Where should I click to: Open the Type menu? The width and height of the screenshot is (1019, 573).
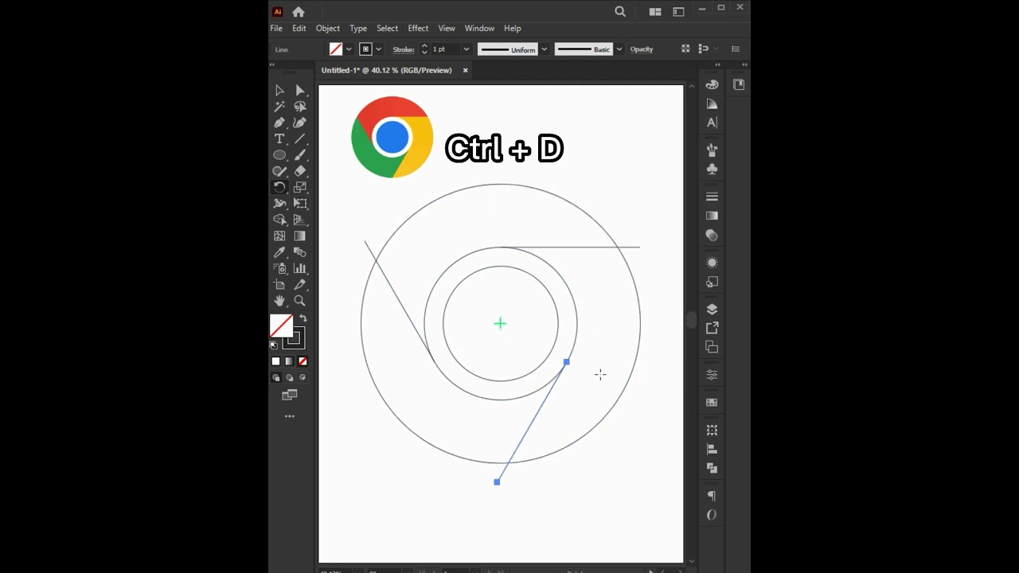click(358, 28)
